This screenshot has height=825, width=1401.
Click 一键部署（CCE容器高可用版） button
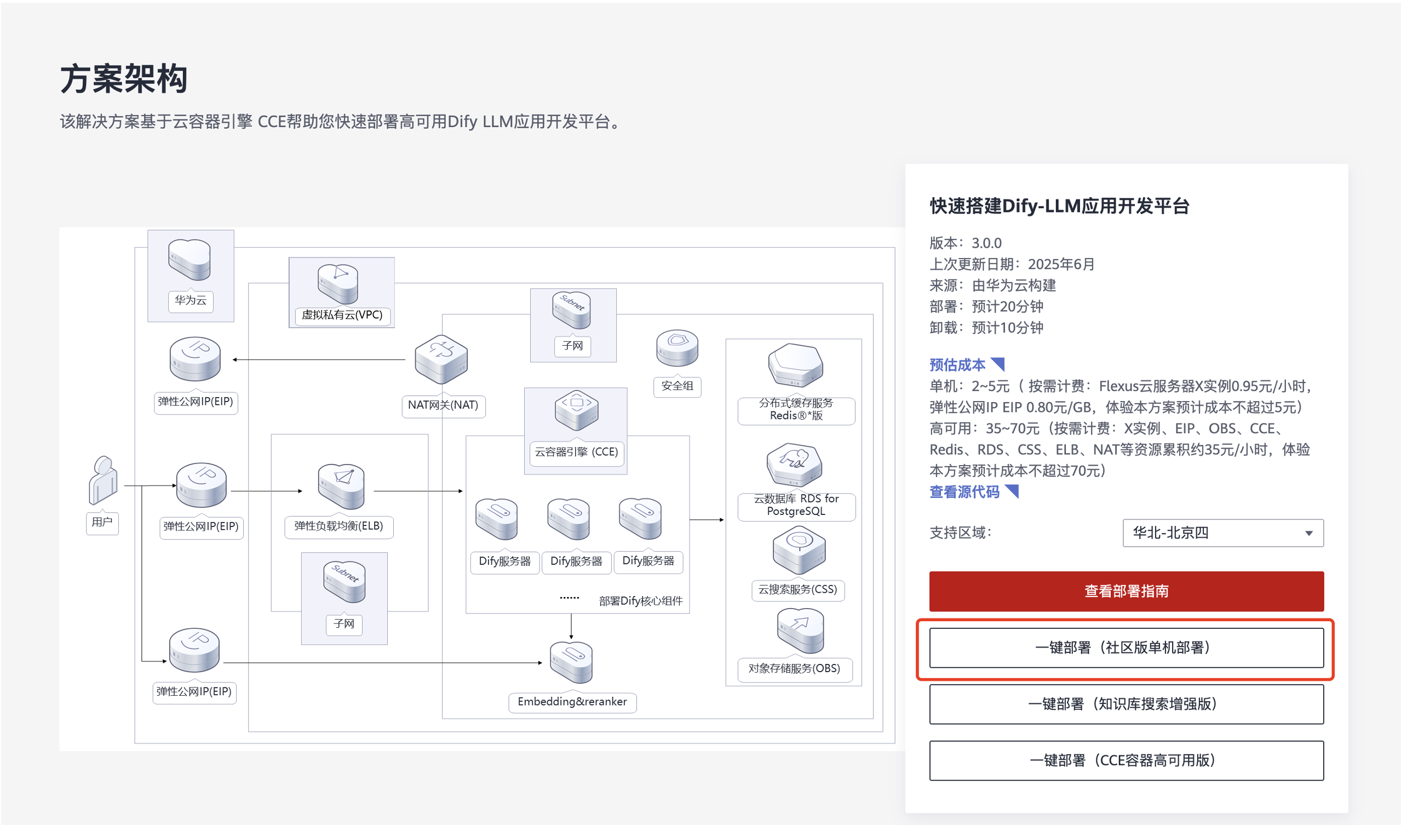pyautogui.click(x=1127, y=760)
